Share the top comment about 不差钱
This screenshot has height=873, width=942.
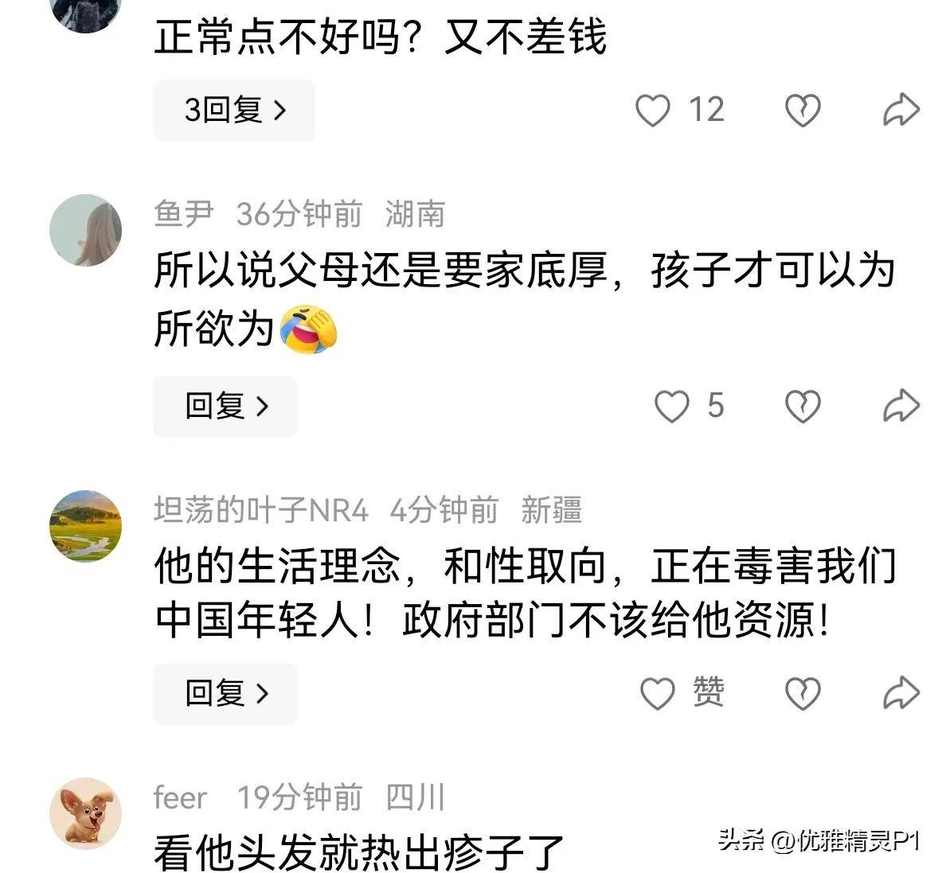pyautogui.click(x=901, y=110)
